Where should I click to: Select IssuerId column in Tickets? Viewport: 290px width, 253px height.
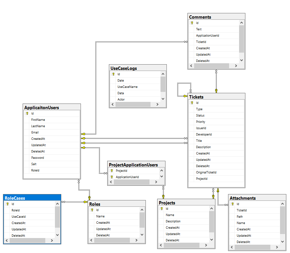(216, 128)
